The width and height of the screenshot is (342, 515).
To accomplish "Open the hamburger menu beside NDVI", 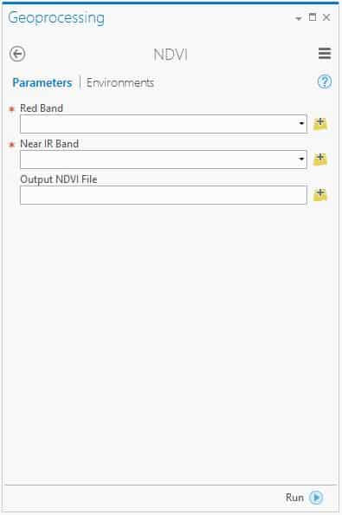I will tap(325, 53).
